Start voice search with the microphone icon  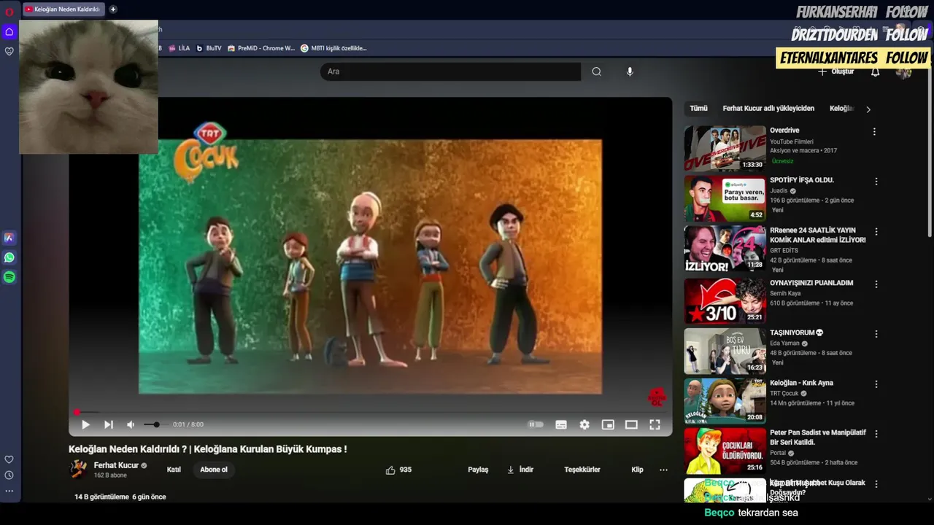pyautogui.click(x=630, y=71)
